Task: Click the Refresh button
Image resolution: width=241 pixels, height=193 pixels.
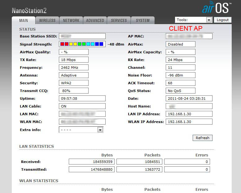Action: (x=202, y=138)
